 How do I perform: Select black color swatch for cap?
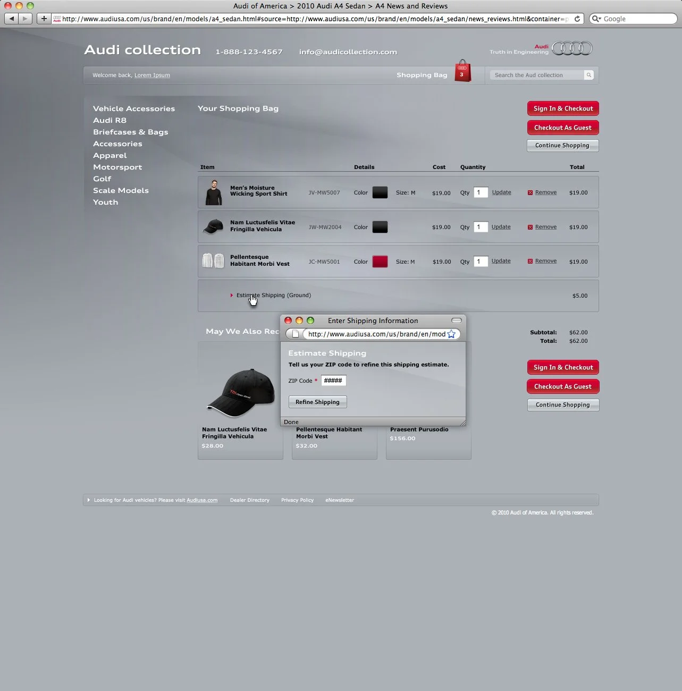click(380, 227)
